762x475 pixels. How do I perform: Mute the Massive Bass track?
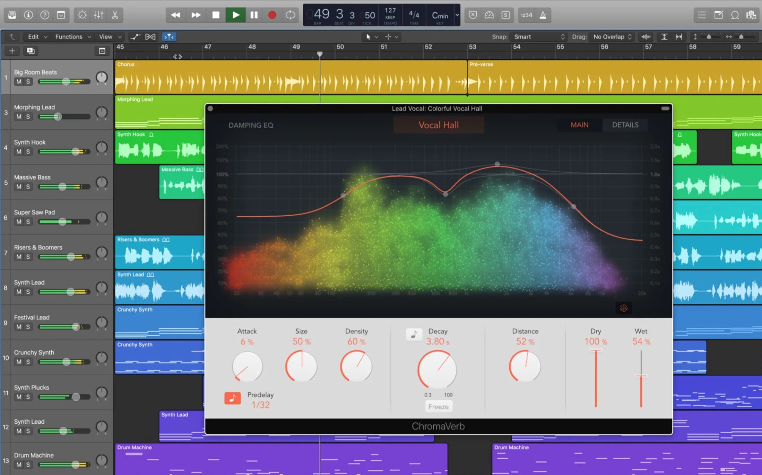point(19,187)
